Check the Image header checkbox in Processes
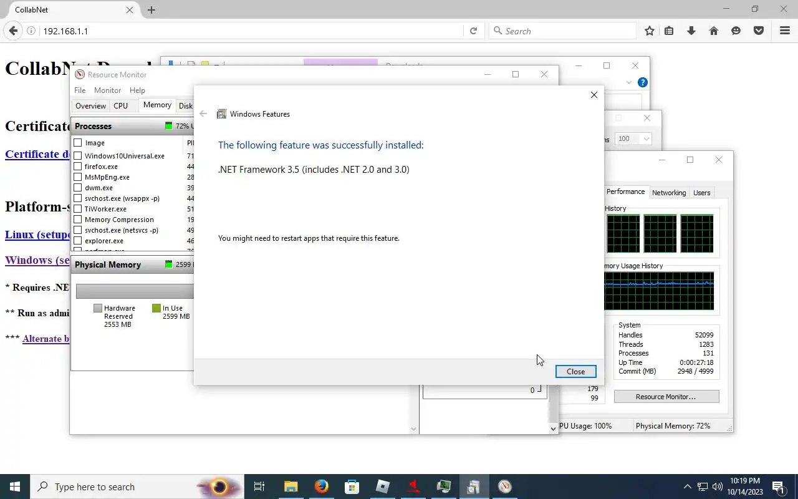The image size is (798, 499). click(x=78, y=143)
